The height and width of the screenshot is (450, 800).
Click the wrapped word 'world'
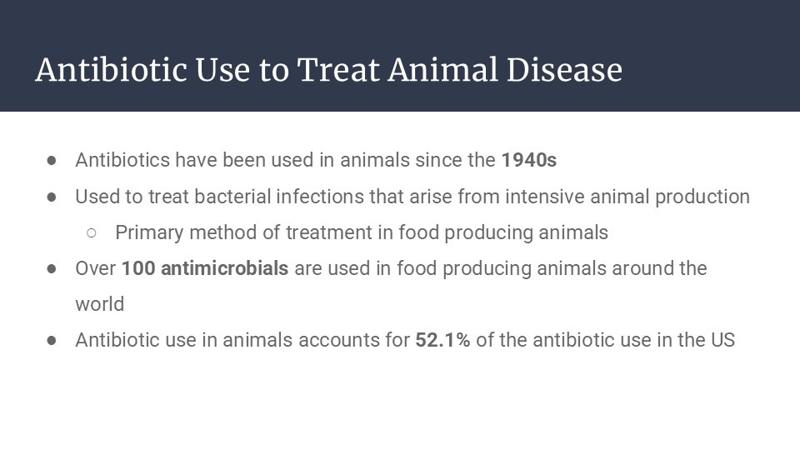[99, 304]
